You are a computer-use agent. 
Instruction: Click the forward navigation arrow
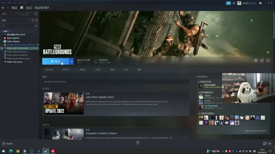8,8
